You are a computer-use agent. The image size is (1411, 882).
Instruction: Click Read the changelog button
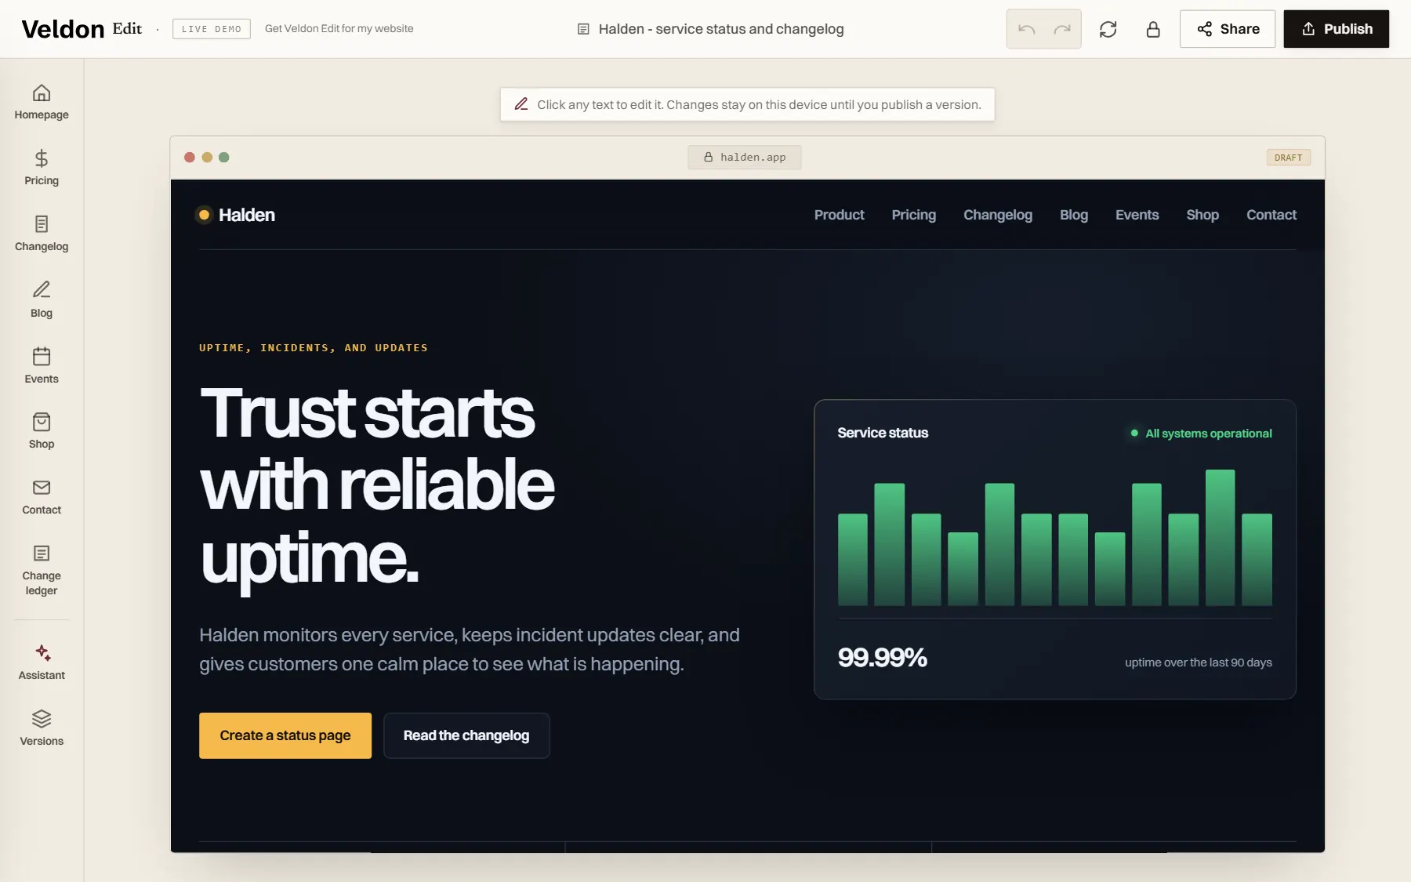(466, 735)
